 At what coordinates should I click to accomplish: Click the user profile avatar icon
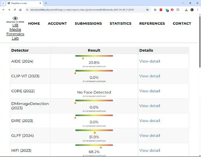(x=192, y=10)
